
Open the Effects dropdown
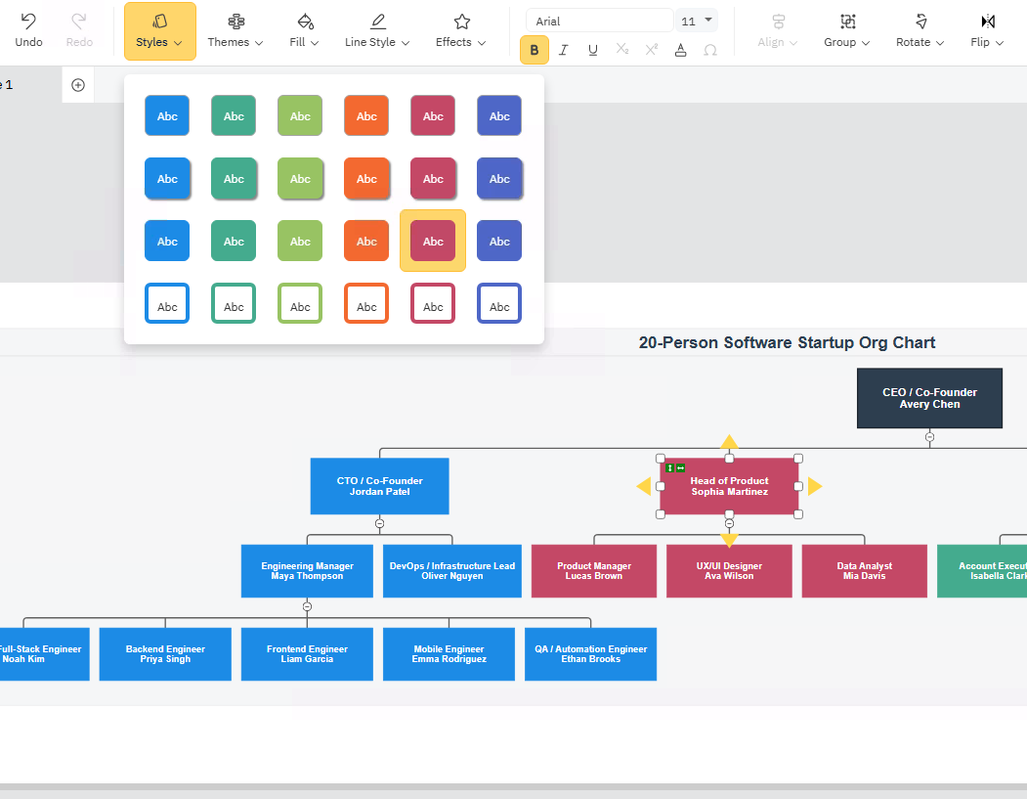(461, 31)
